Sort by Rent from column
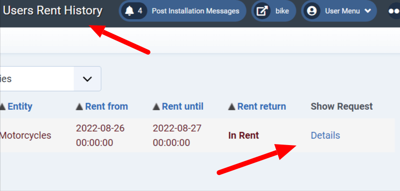 point(106,106)
